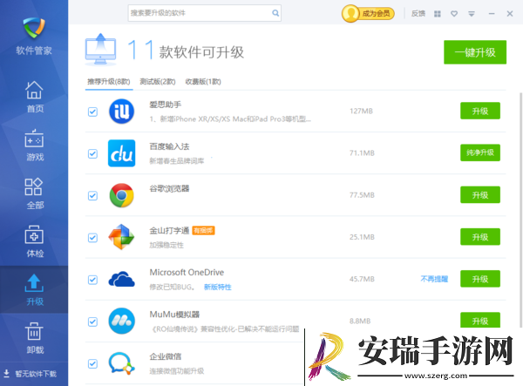This screenshot has width=523, height=386.
Task: Click 升级 button for 爱思助手
Action: pos(480,111)
